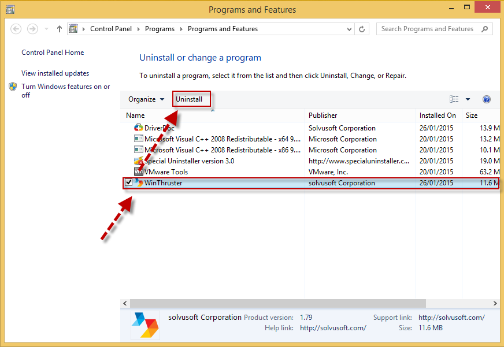Click the x64 Visual C++ icon
The width and height of the screenshot is (504, 347).
139,139
